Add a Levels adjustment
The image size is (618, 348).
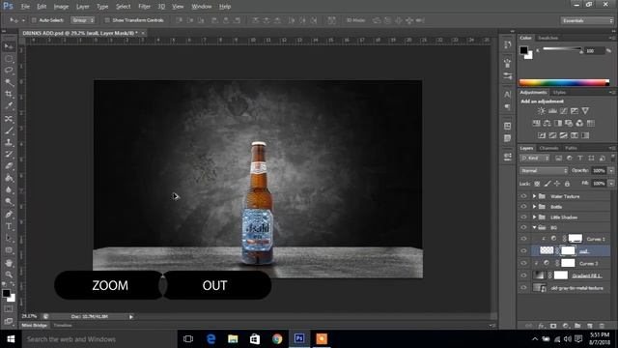pos(552,111)
